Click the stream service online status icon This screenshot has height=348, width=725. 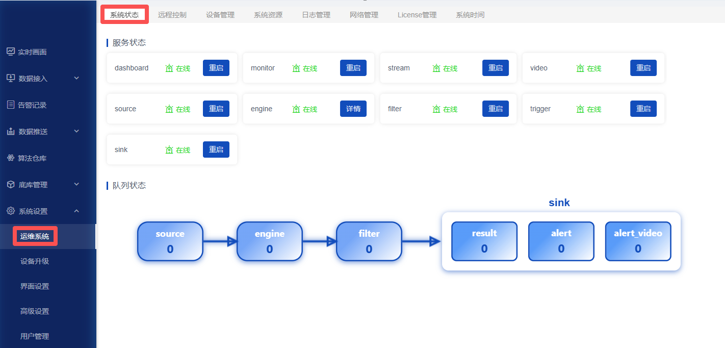point(436,68)
